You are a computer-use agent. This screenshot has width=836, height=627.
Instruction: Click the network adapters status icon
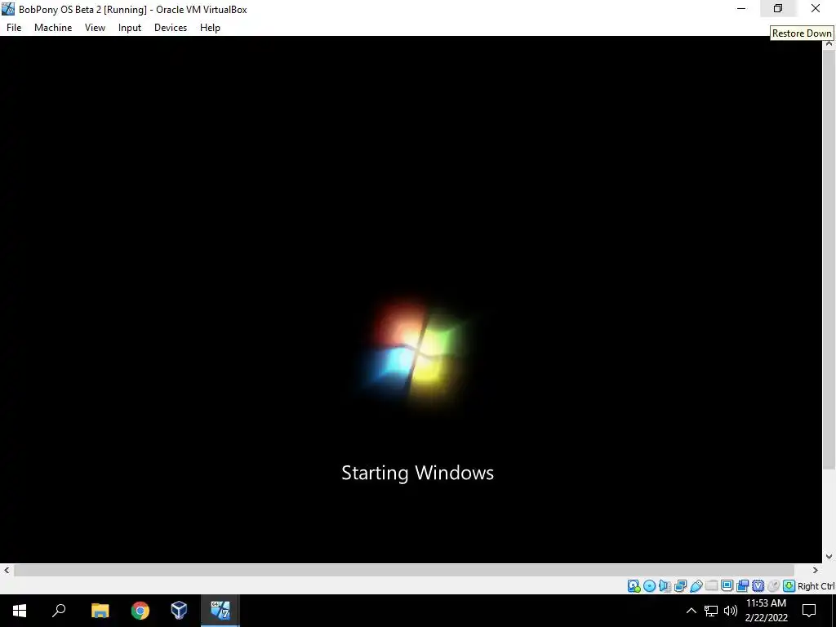(x=680, y=586)
